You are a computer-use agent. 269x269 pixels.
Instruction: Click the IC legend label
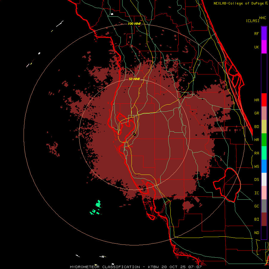click(256, 193)
